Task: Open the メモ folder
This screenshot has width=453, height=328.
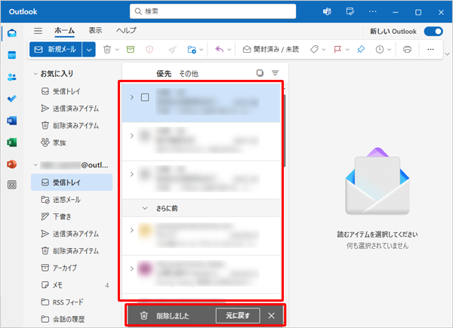Action: click(72, 285)
